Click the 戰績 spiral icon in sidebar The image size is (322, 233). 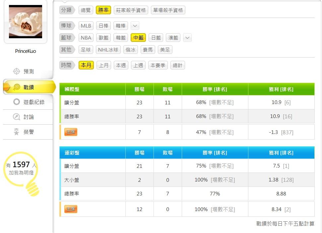(17, 87)
